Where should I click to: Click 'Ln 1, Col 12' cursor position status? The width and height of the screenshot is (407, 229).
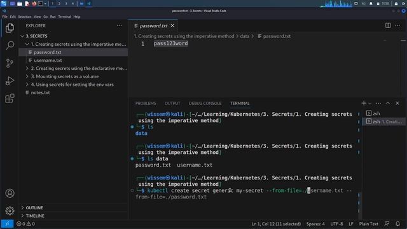tap(276, 223)
